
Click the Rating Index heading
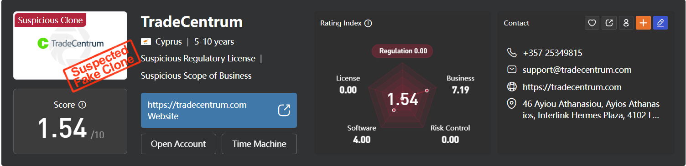coord(341,23)
